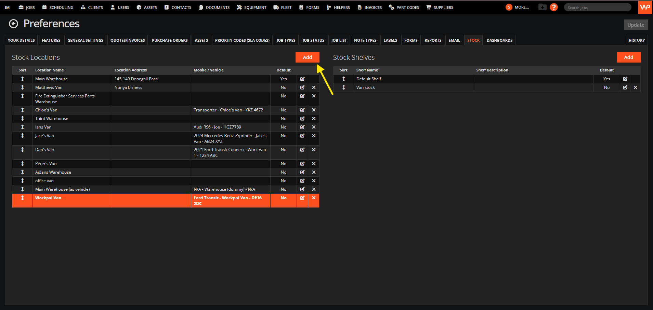
Task: Click the Workpal logo icon
Action: 645,7
